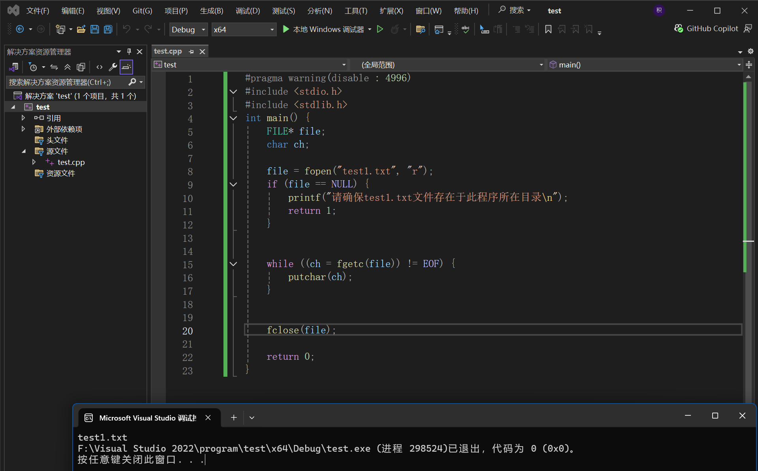Image resolution: width=758 pixels, height=471 pixels.
Task: Pin the Solution Explorer panel
Action: (129, 51)
